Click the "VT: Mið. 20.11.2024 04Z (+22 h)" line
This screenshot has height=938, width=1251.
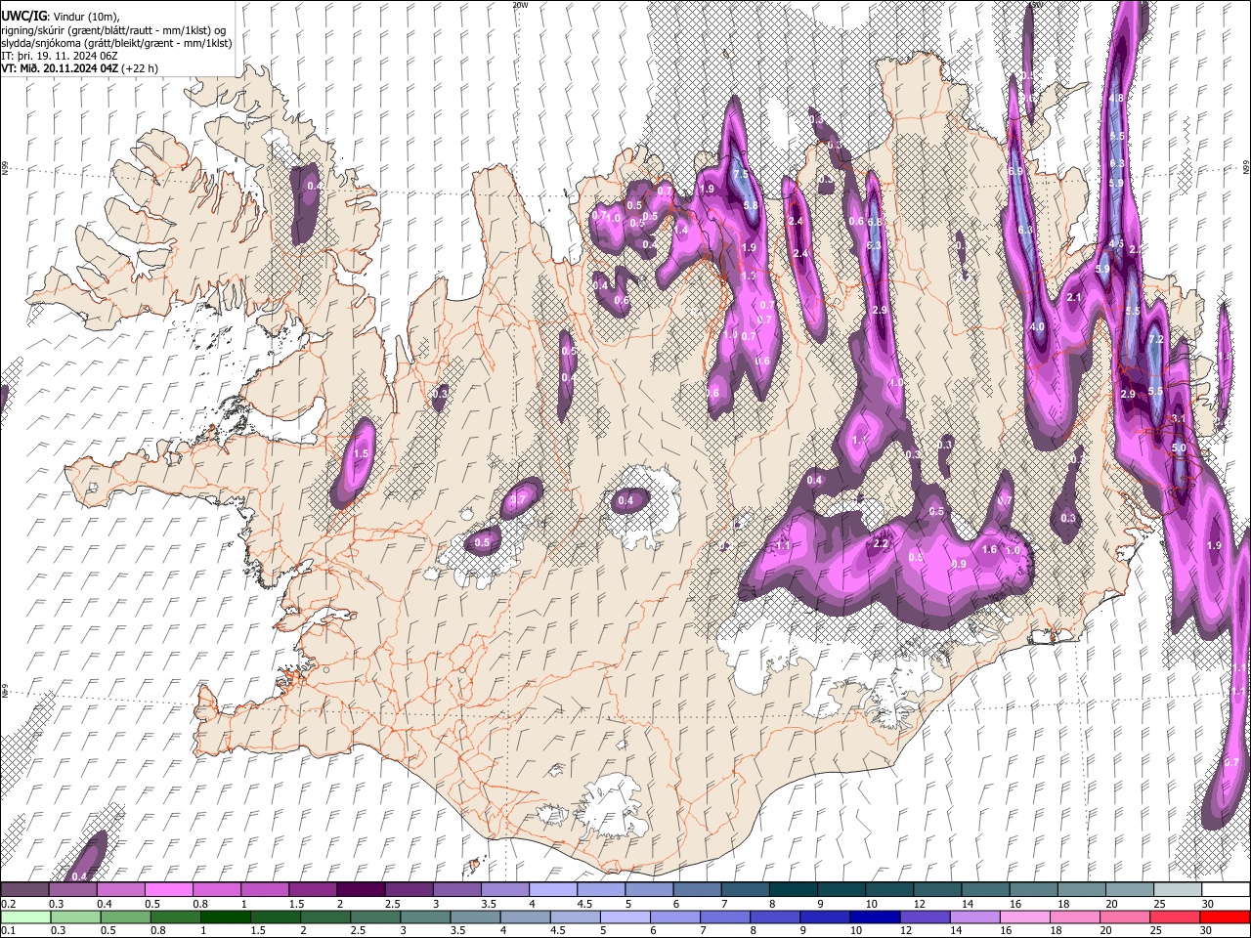click(x=79, y=68)
